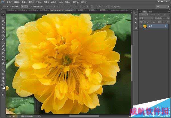
Task: Set the background color swatch
Action: click(4, 88)
